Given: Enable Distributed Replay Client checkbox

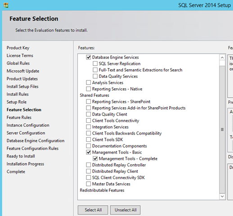Looking at the screenshot, I should pos(89,171).
